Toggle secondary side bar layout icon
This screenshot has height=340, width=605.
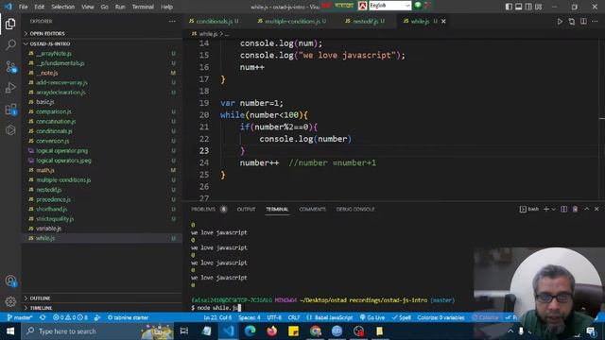(x=528, y=7)
